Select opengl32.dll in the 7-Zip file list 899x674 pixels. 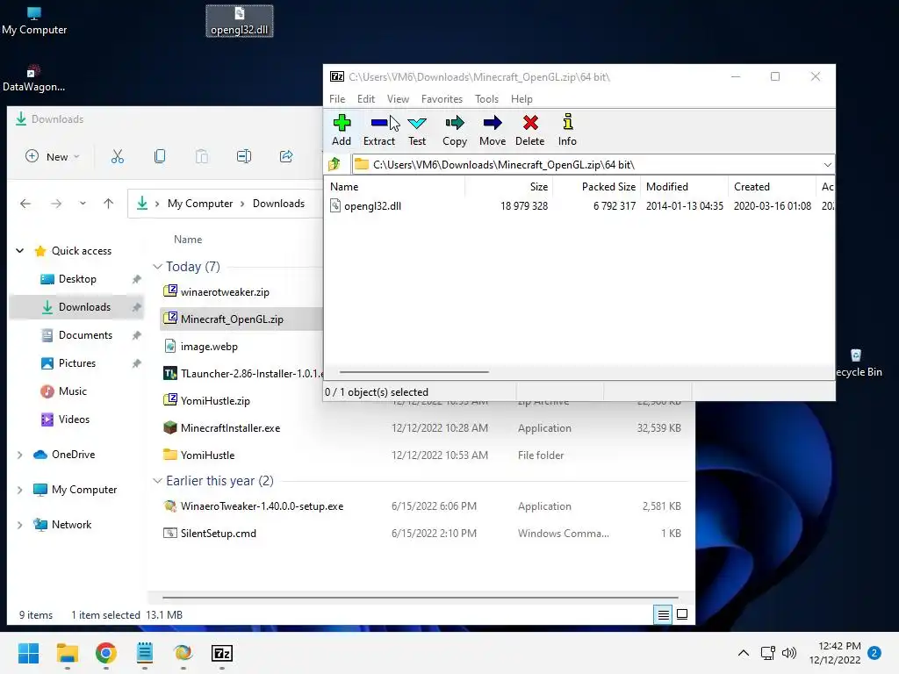(372, 205)
